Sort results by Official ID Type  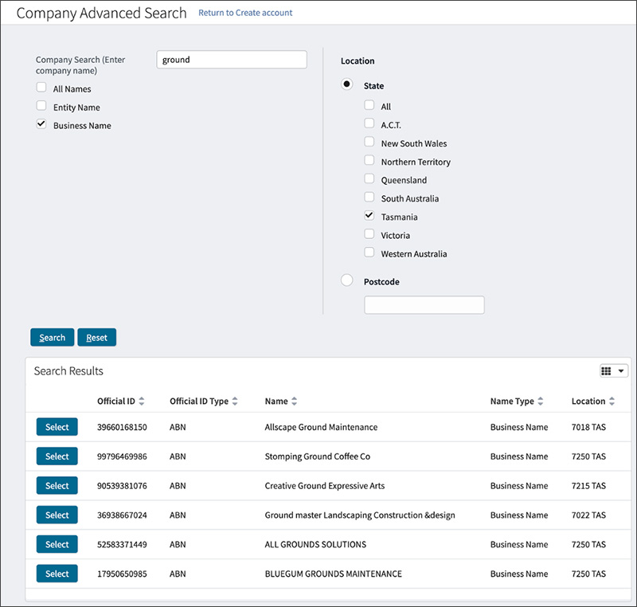(235, 401)
